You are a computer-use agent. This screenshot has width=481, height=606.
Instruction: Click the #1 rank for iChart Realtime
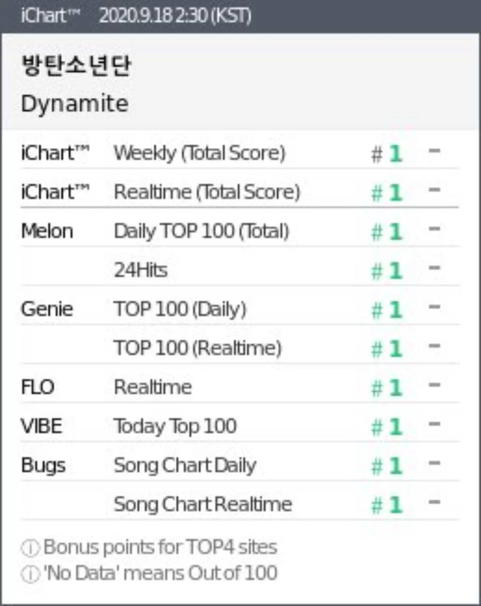point(387,193)
